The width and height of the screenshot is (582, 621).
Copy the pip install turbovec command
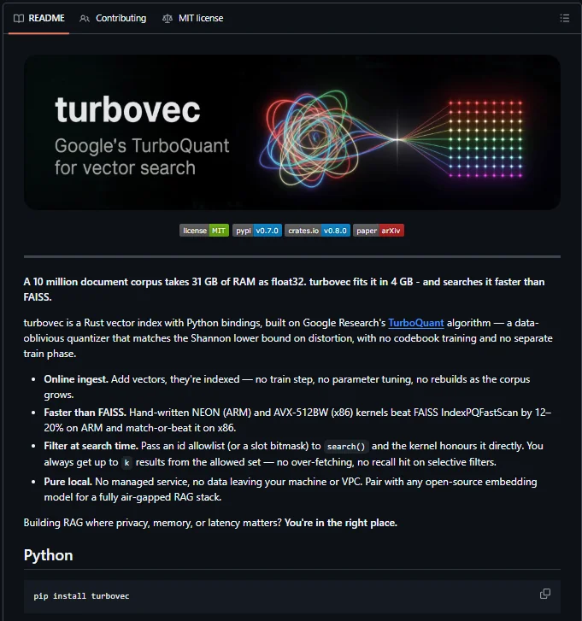point(545,594)
